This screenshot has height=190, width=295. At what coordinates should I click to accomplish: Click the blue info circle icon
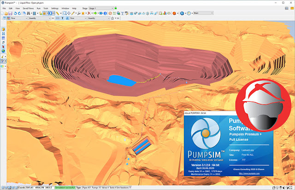point(105,13)
